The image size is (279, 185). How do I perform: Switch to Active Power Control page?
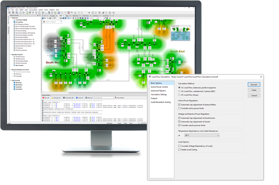[x=159, y=87]
